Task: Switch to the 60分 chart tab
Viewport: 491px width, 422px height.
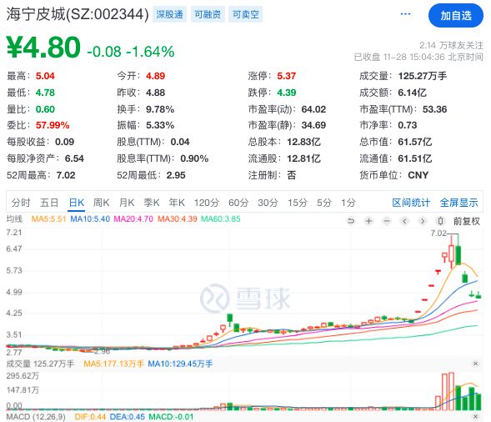Action: click(x=238, y=203)
